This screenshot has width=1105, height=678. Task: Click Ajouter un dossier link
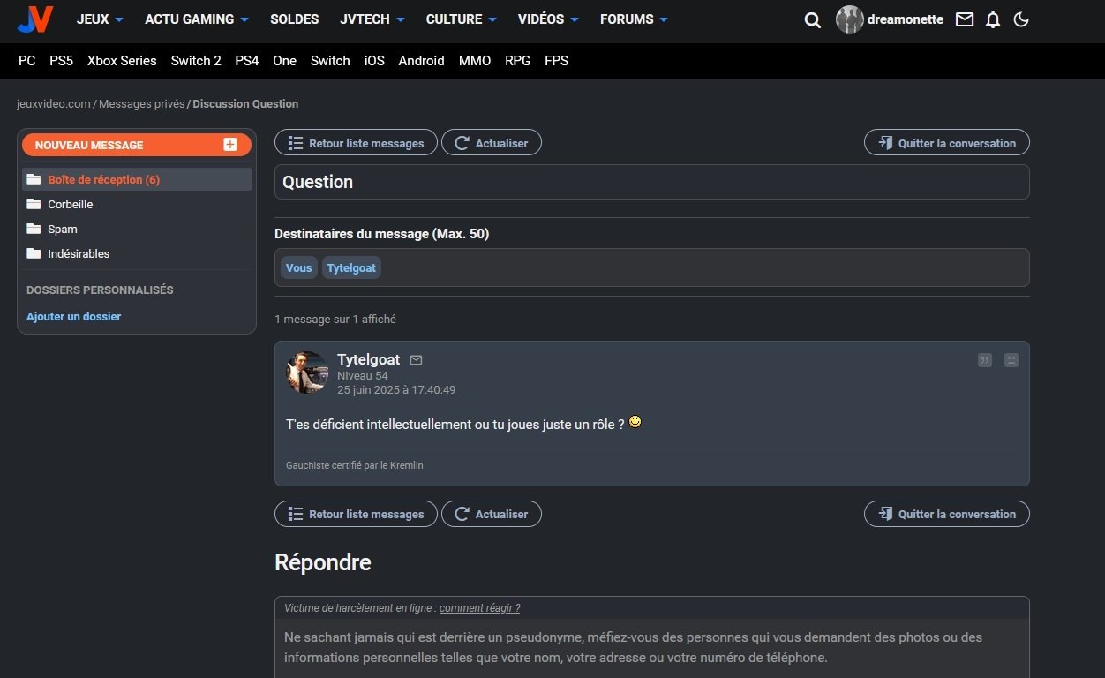73,316
